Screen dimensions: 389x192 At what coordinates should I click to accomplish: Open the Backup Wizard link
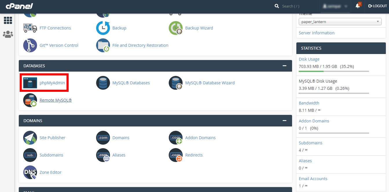199,28
